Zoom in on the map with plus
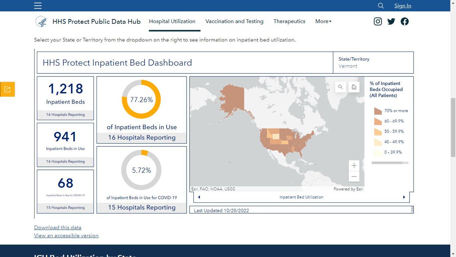 [x=354, y=166]
